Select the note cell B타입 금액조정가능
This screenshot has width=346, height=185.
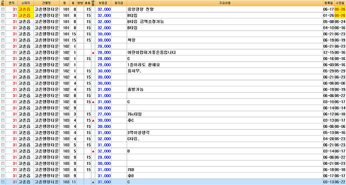[x=146, y=22]
